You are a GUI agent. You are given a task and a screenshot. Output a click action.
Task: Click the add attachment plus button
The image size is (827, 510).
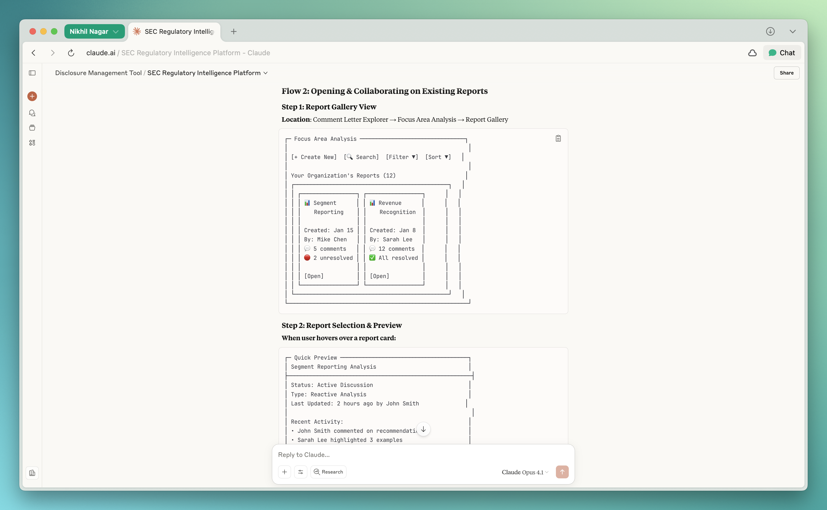pos(284,472)
